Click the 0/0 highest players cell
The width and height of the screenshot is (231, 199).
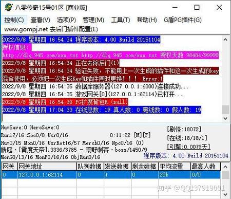tap(205, 175)
